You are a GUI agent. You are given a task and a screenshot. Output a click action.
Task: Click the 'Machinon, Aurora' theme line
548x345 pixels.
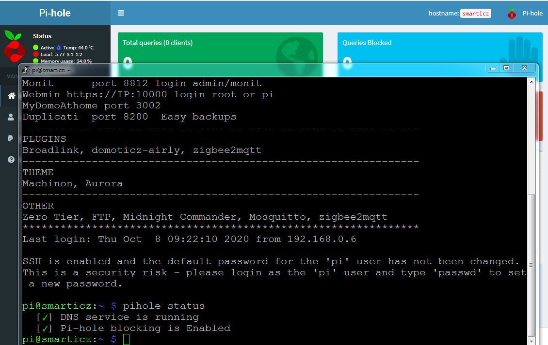[x=73, y=184]
